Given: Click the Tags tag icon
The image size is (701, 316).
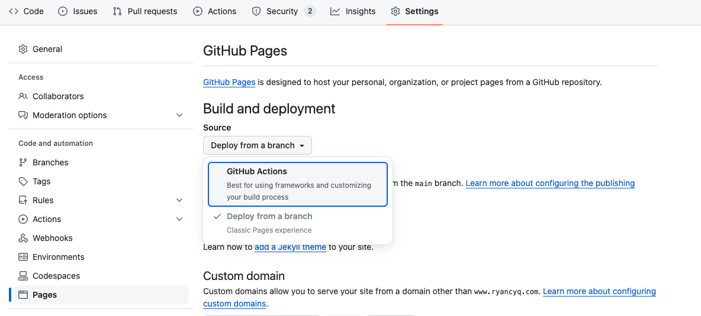Looking at the screenshot, I should (x=23, y=181).
